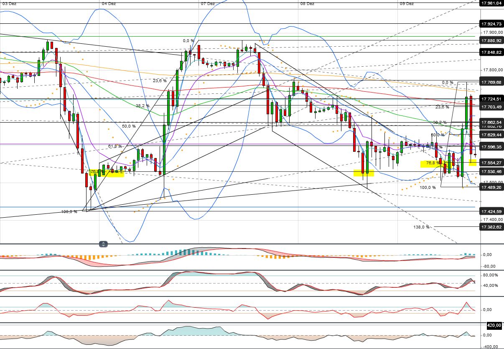Click the 17.554,27 price level tag
Viewport: 504px width, 349px height.
pyautogui.click(x=491, y=163)
